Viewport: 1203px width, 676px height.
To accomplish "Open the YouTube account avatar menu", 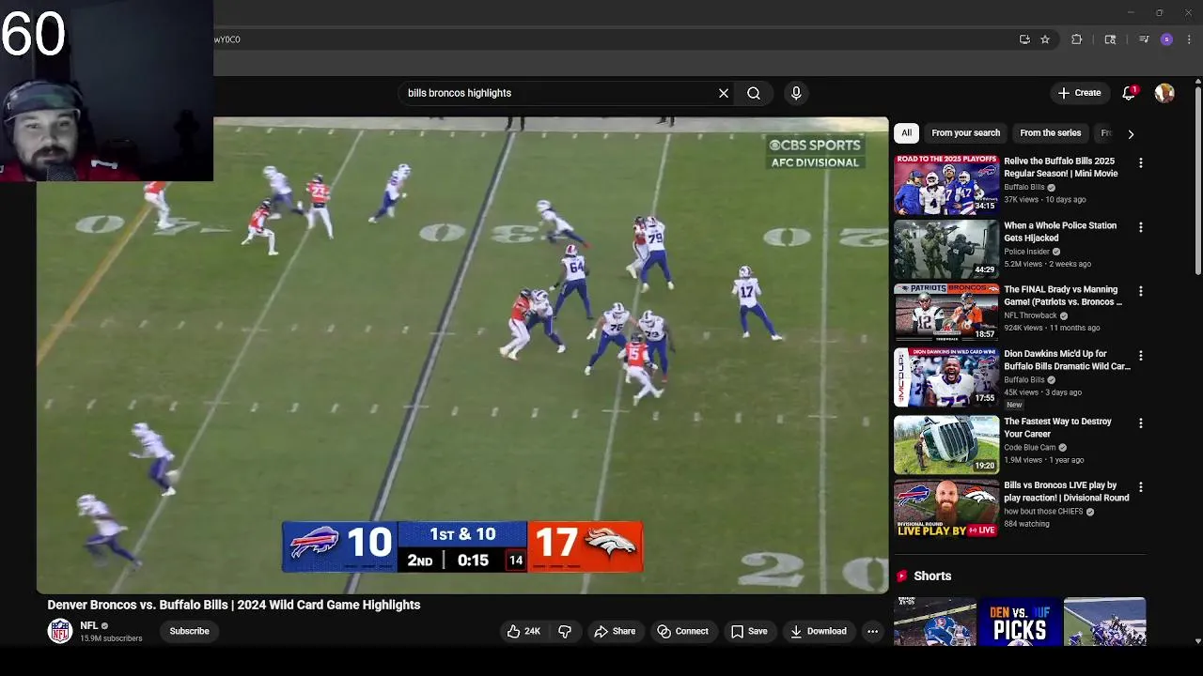I will tap(1164, 93).
